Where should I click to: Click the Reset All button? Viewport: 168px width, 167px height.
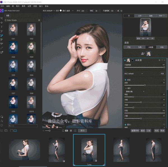pyautogui.click(x=135, y=131)
